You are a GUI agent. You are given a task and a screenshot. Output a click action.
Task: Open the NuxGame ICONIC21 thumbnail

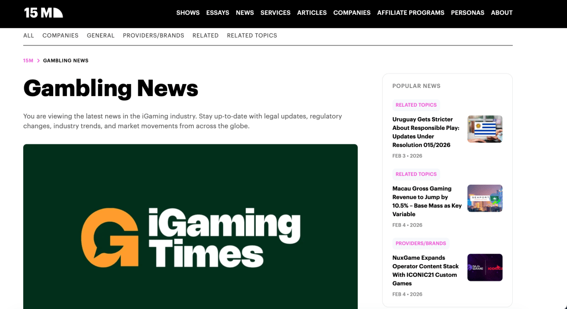484,268
